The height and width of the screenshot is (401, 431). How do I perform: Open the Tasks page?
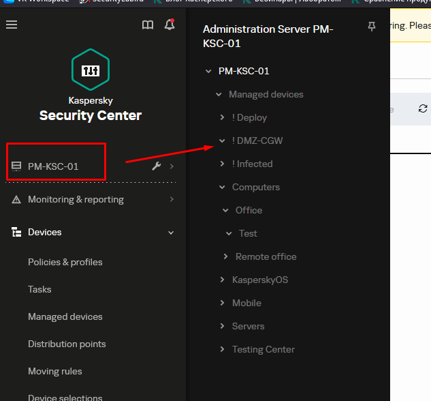[x=39, y=289]
